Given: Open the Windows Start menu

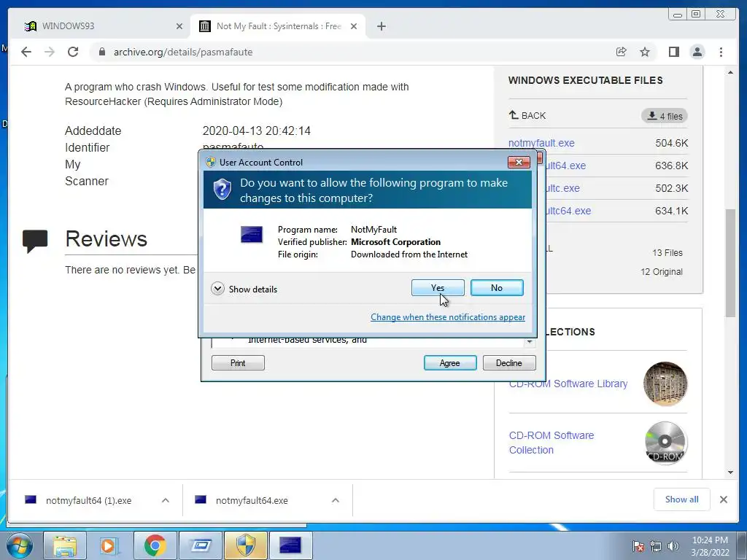Looking at the screenshot, I should pos(20,545).
